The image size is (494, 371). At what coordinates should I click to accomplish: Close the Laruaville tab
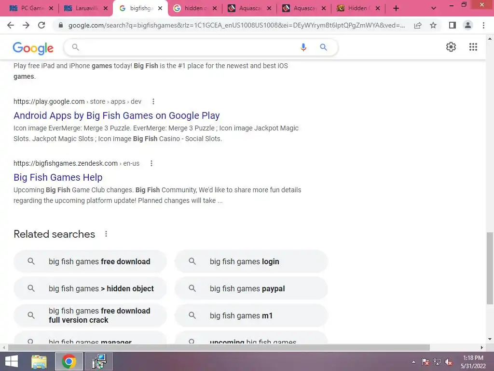(106, 8)
